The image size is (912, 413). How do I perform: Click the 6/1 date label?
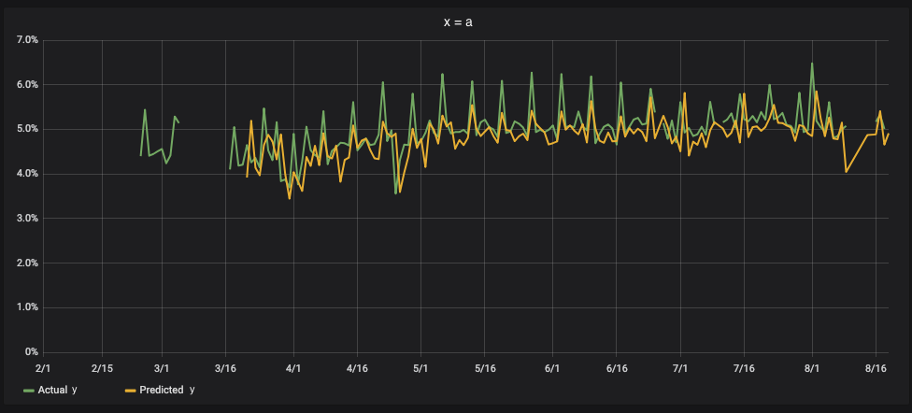552,369
